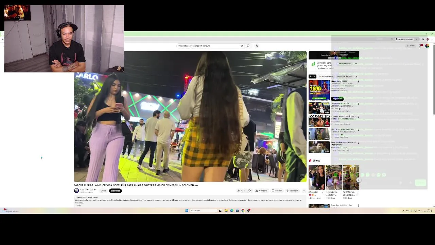
Task: Select the Todos filter chip
Action: [312, 76]
